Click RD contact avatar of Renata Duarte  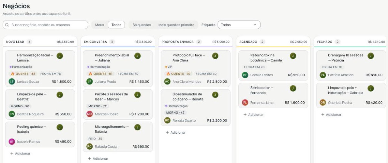167,120
